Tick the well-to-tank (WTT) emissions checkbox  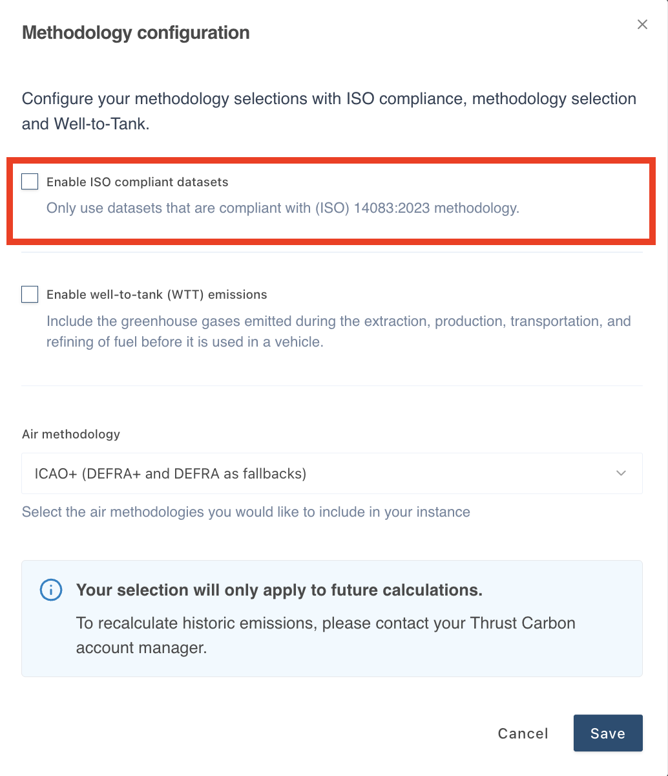pyautogui.click(x=30, y=294)
